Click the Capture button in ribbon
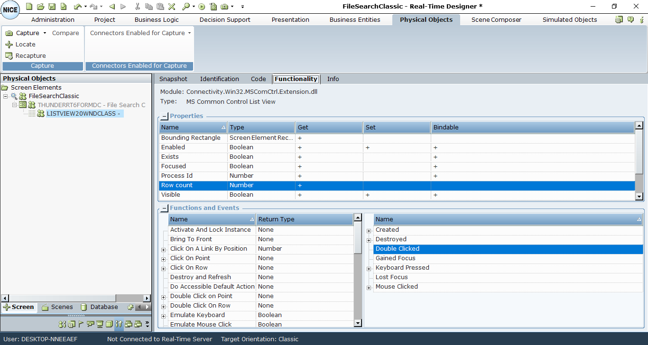This screenshot has width=648, height=345. tap(22, 33)
